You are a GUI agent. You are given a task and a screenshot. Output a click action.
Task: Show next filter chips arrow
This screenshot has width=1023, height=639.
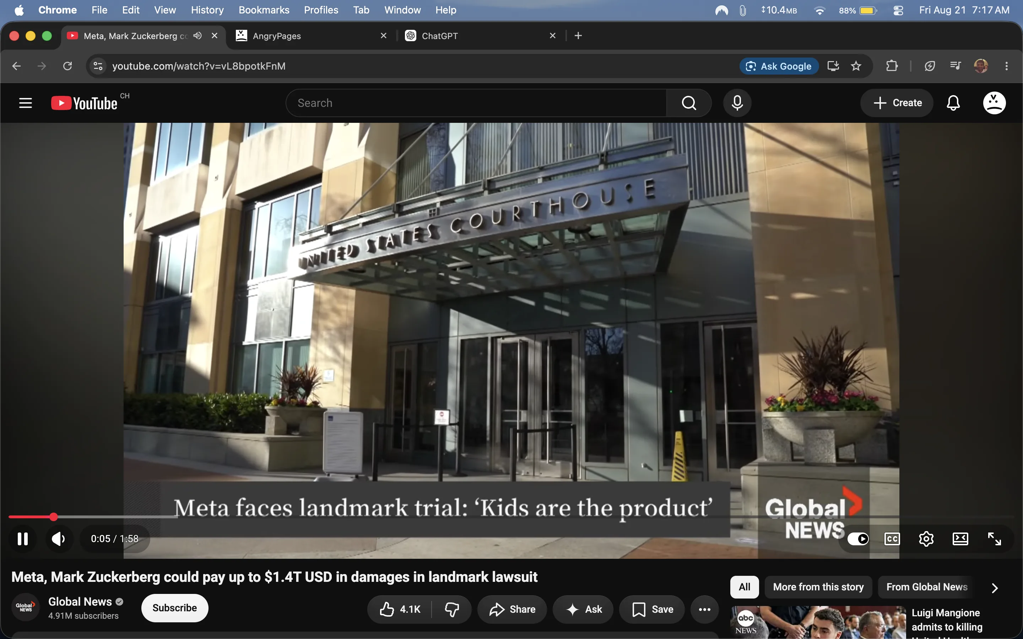coord(995,588)
